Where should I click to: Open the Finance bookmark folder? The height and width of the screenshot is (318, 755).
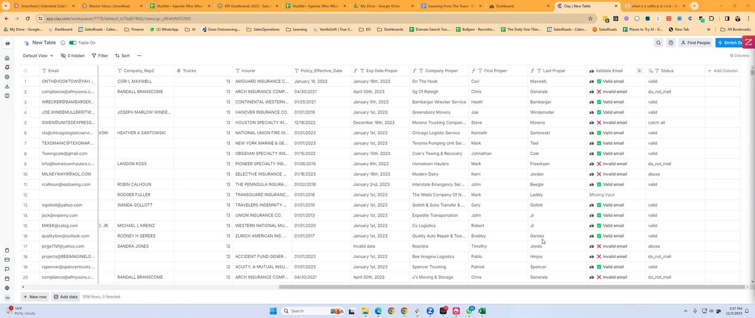(x=134, y=30)
